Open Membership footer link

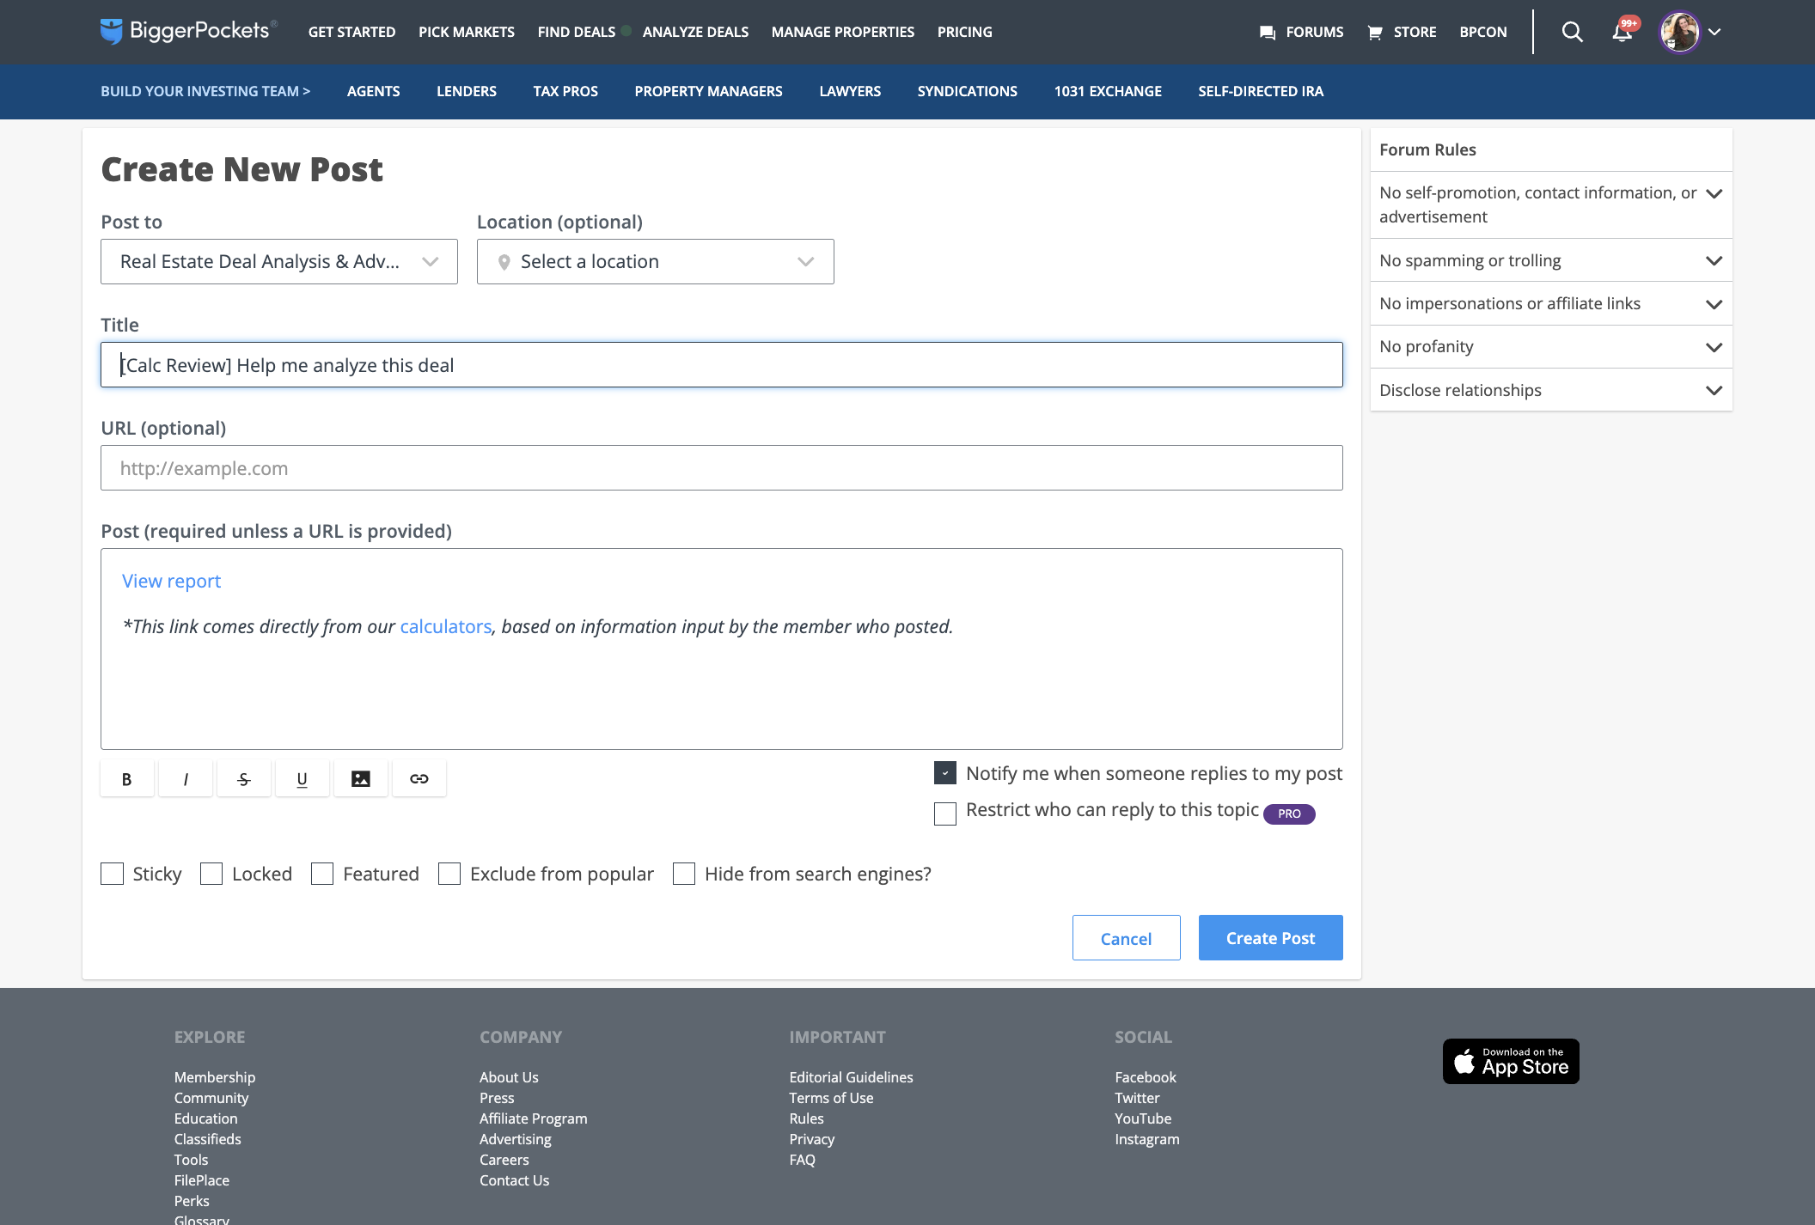click(215, 1077)
